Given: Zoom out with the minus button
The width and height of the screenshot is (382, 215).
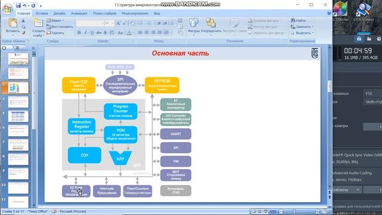Looking at the screenshot, I should pyautogui.click(x=281, y=211).
